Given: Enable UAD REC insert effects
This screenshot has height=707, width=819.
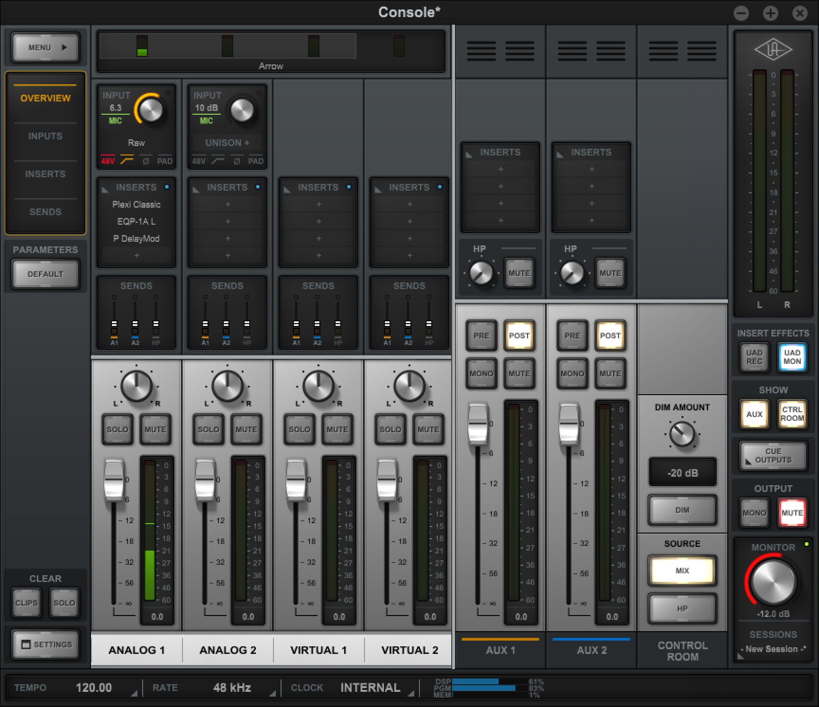Looking at the screenshot, I should [x=754, y=357].
